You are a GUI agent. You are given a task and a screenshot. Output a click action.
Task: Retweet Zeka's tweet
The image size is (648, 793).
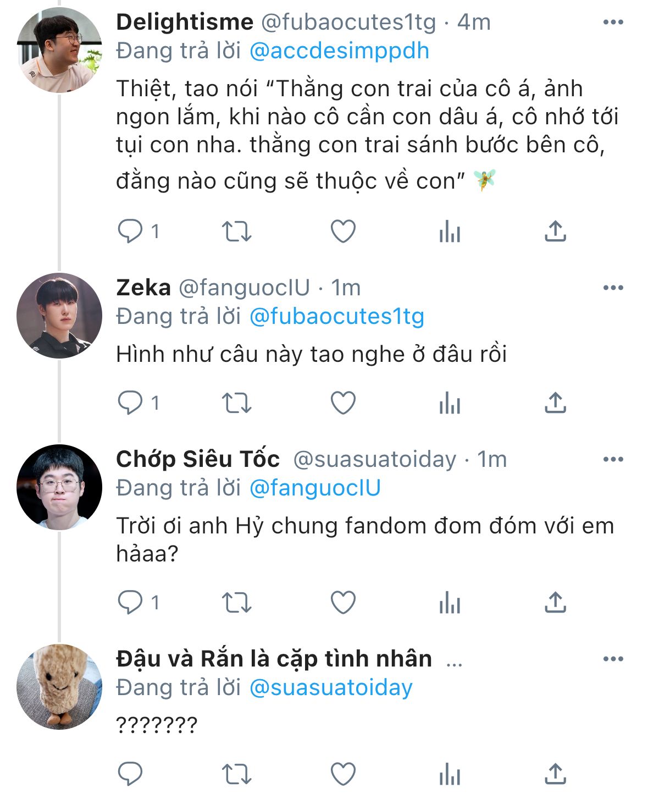236,403
